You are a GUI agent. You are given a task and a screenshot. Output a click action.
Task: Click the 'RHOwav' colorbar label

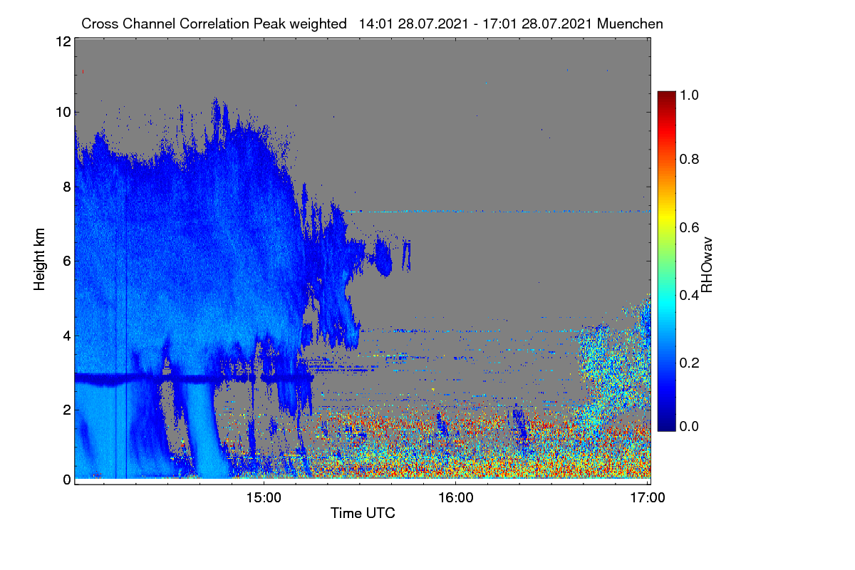click(707, 265)
